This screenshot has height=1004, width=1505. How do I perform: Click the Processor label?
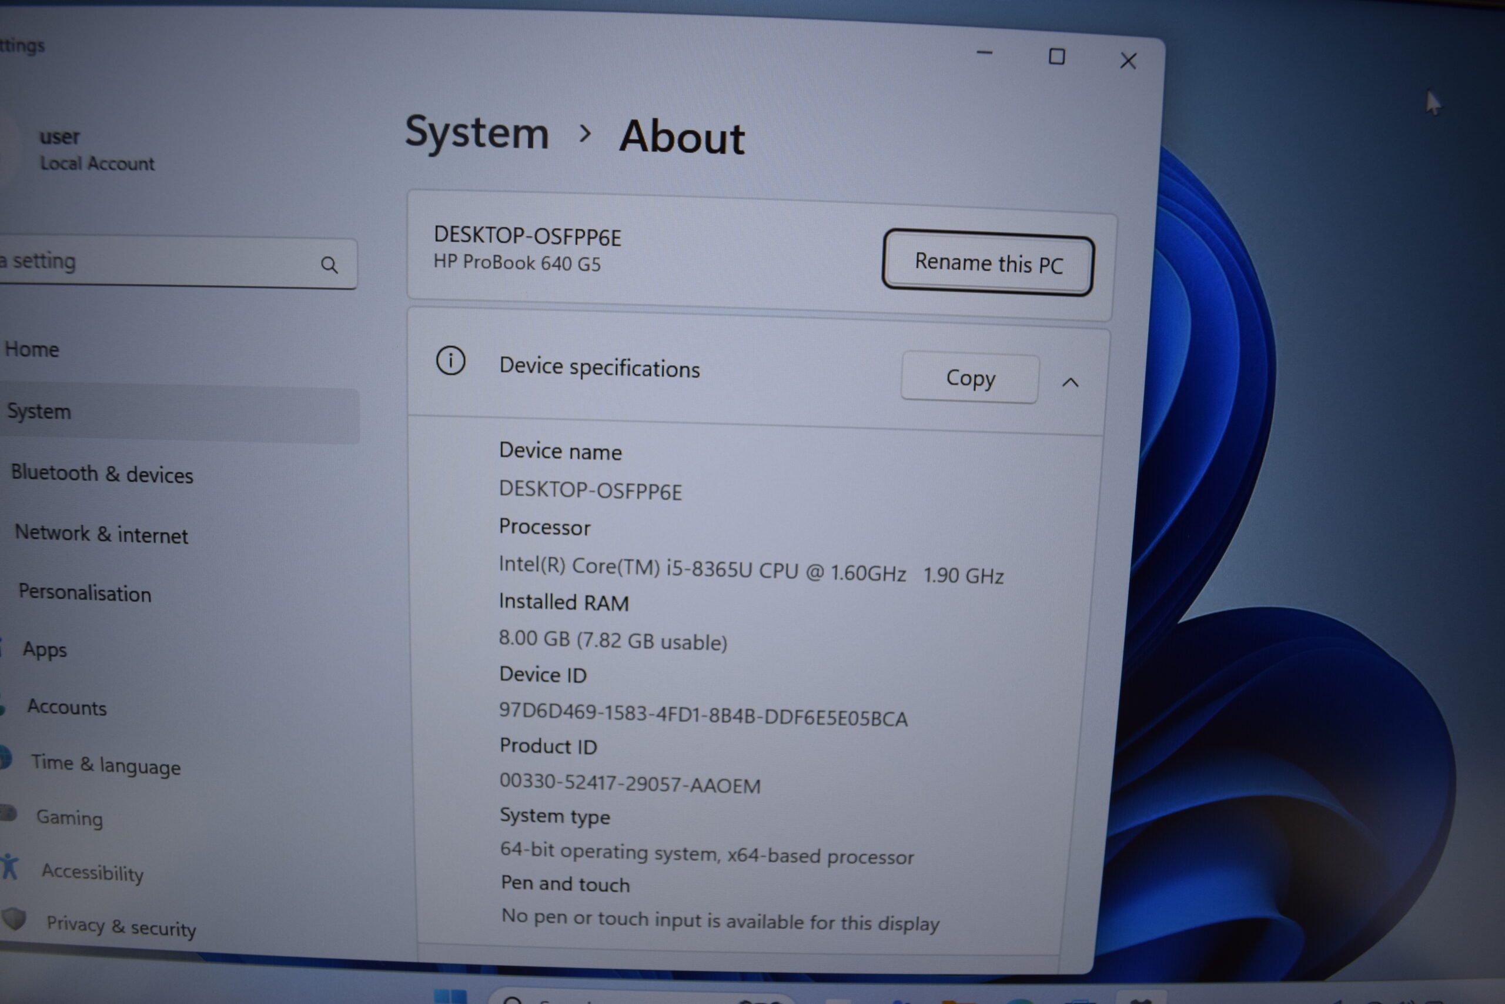pos(544,527)
